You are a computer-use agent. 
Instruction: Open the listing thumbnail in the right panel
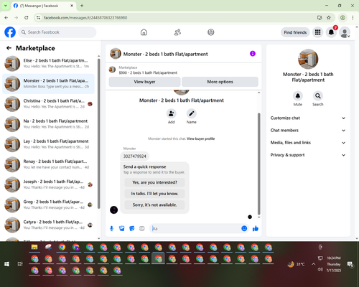click(308, 59)
